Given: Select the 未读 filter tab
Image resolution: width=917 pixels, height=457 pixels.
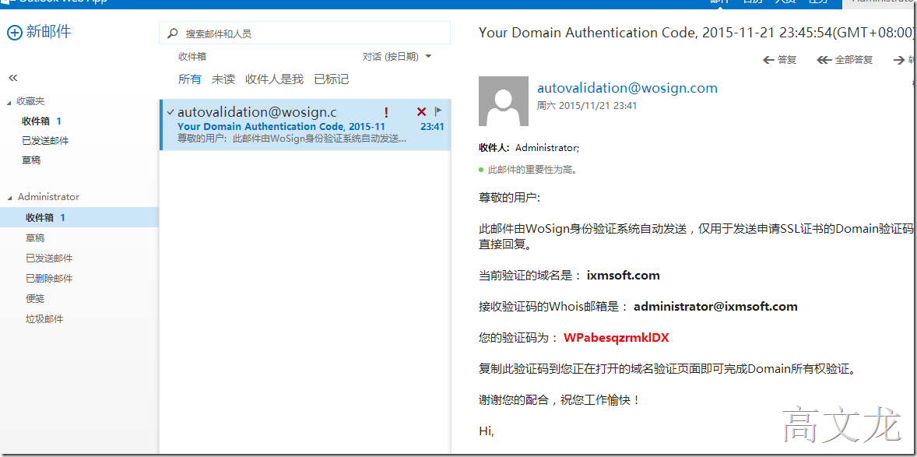Looking at the screenshot, I should click(223, 79).
